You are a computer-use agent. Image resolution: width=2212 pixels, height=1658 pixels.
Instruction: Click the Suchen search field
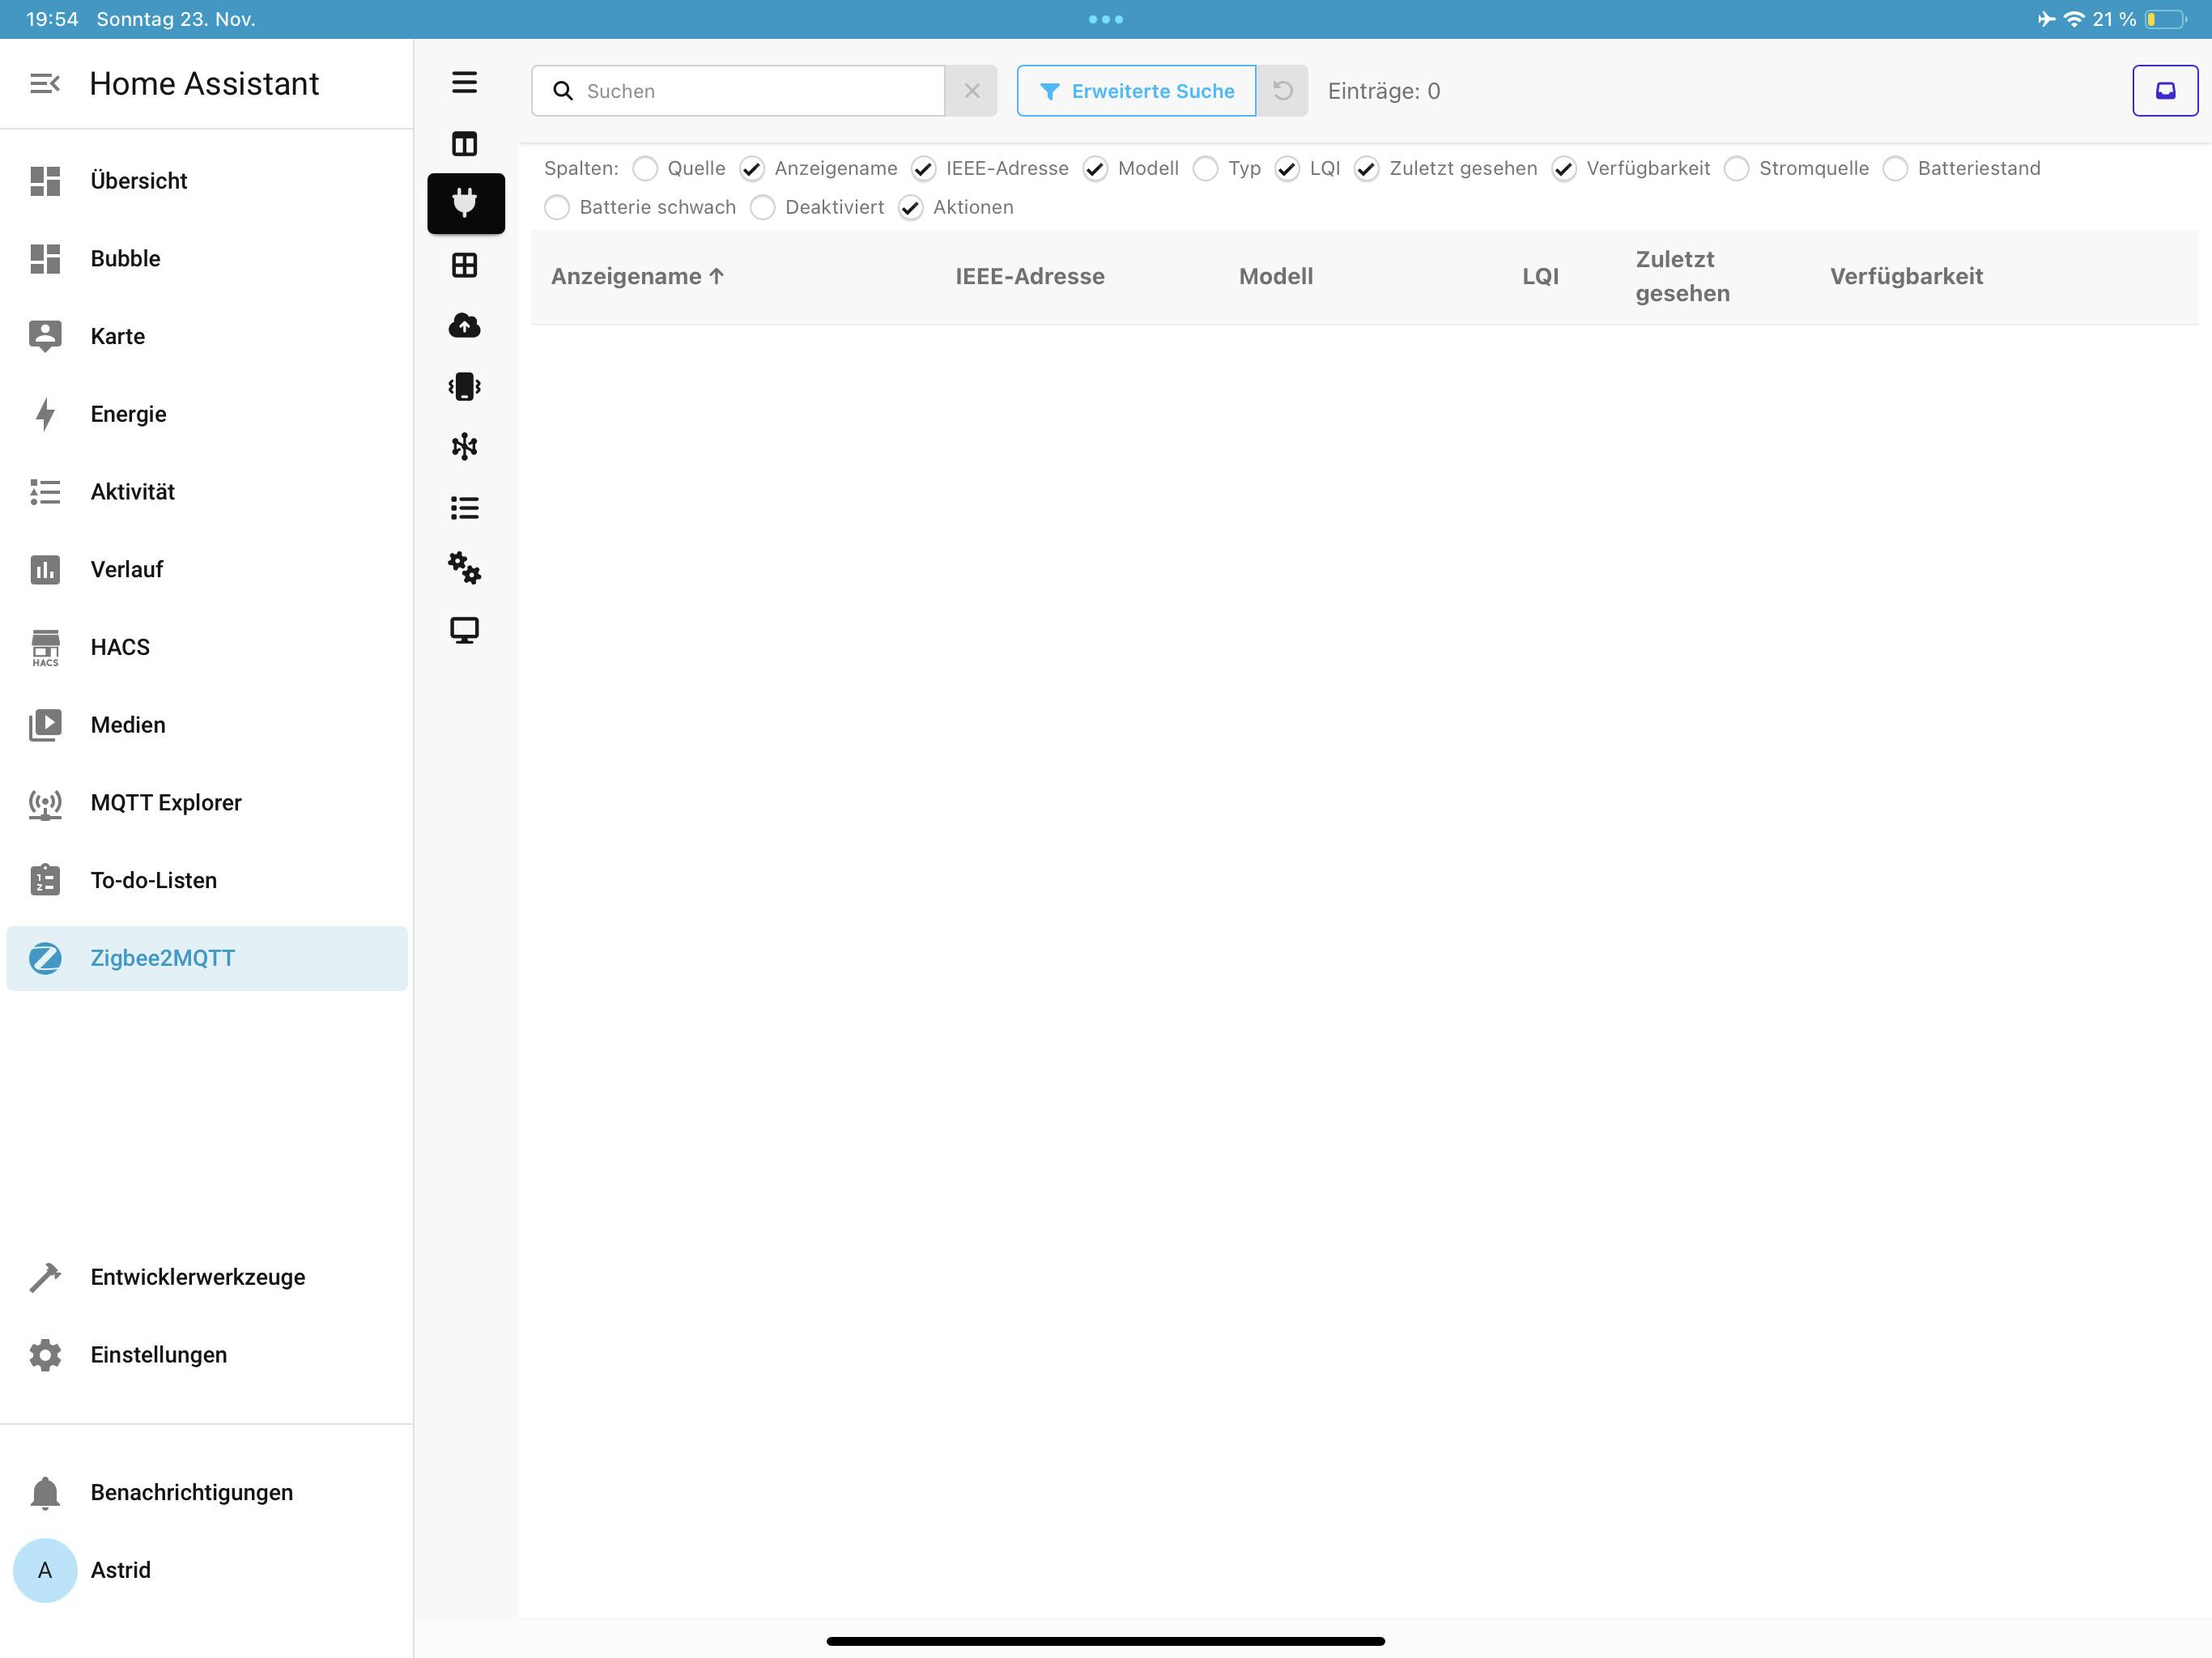755,91
